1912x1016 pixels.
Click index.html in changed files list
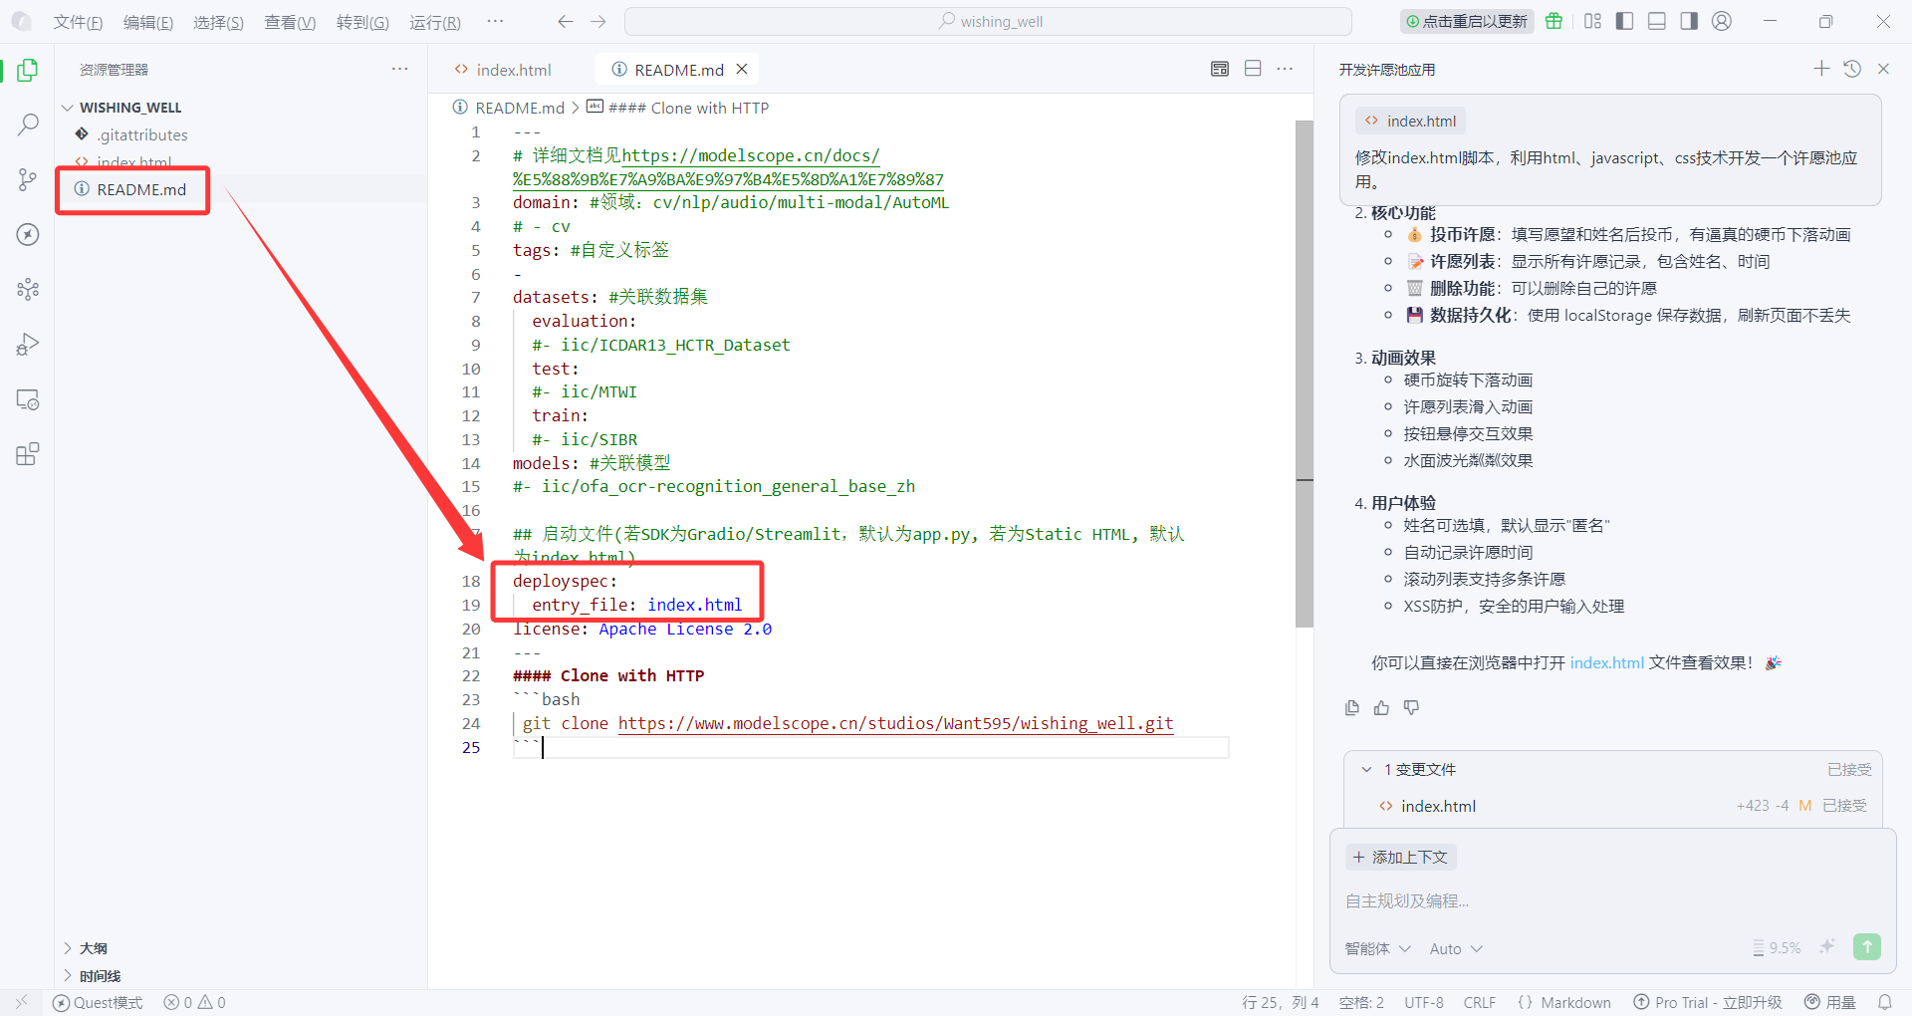(x=1437, y=807)
